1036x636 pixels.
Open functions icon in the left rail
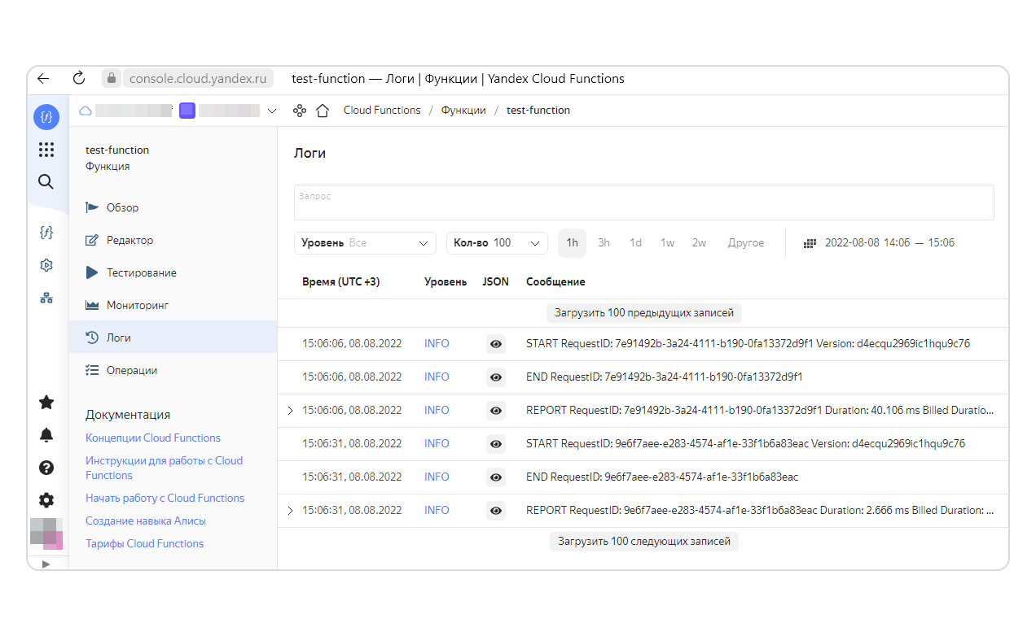pyautogui.click(x=46, y=233)
